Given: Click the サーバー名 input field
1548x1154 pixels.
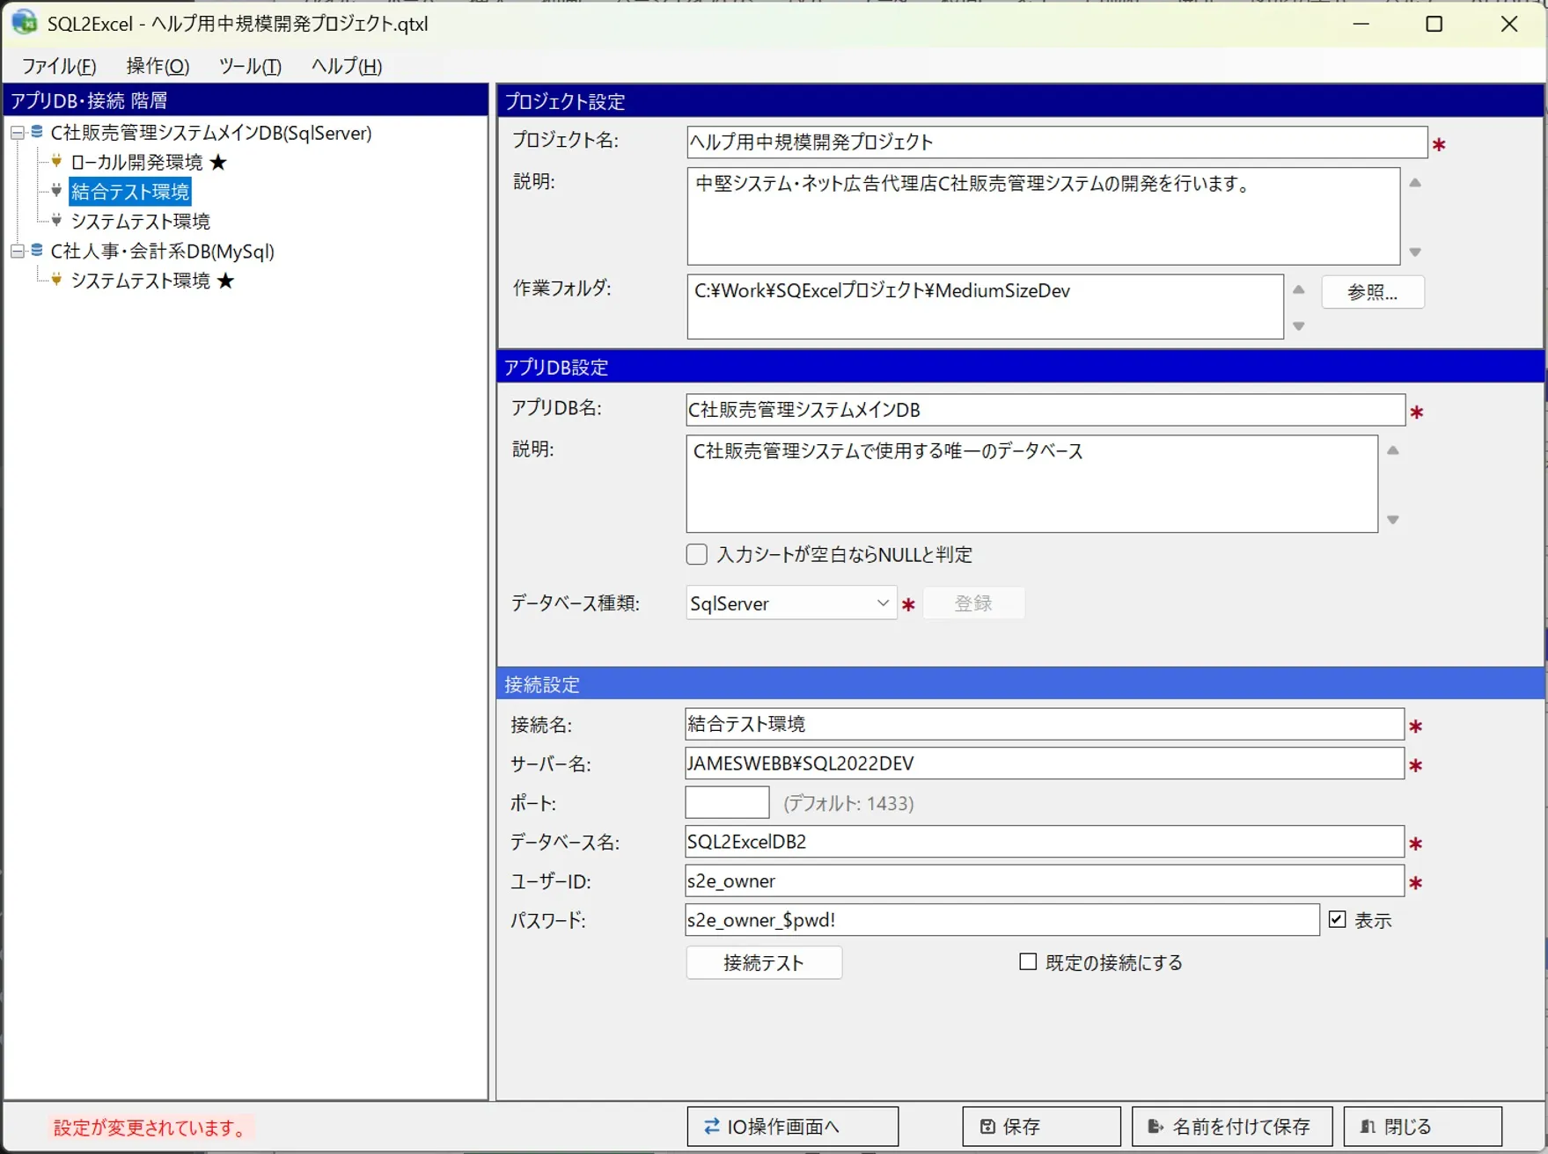Looking at the screenshot, I should (x=1045, y=763).
